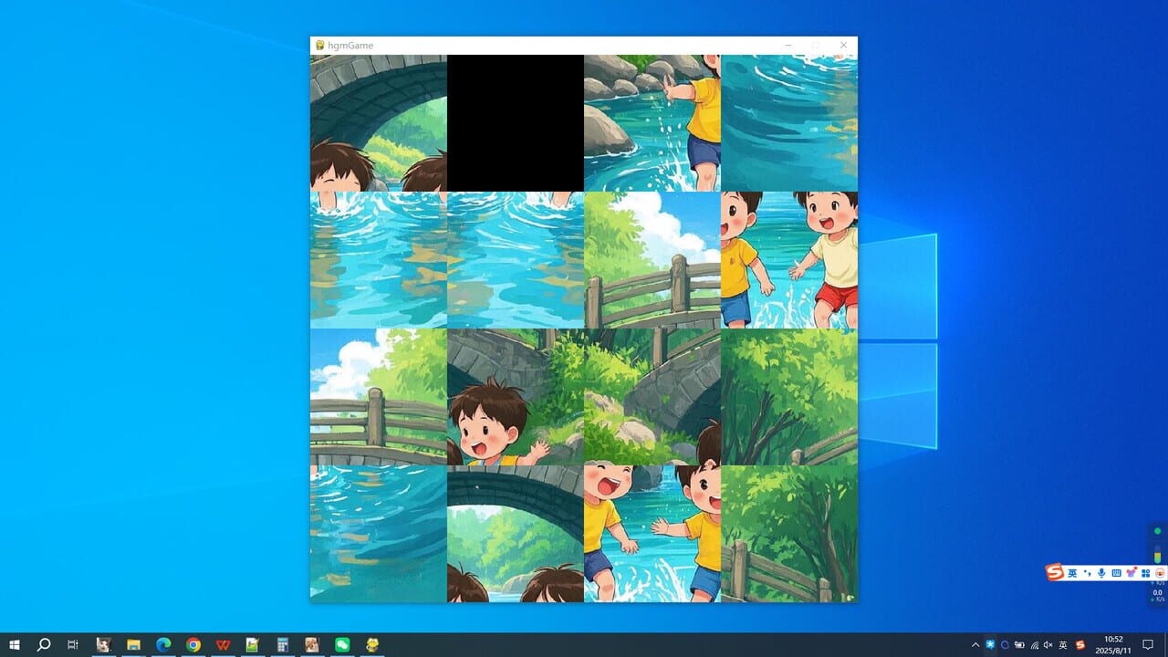Click the Sogou microphone icon on the input bar
This screenshot has height=657, width=1168.
pyautogui.click(x=1100, y=572)
